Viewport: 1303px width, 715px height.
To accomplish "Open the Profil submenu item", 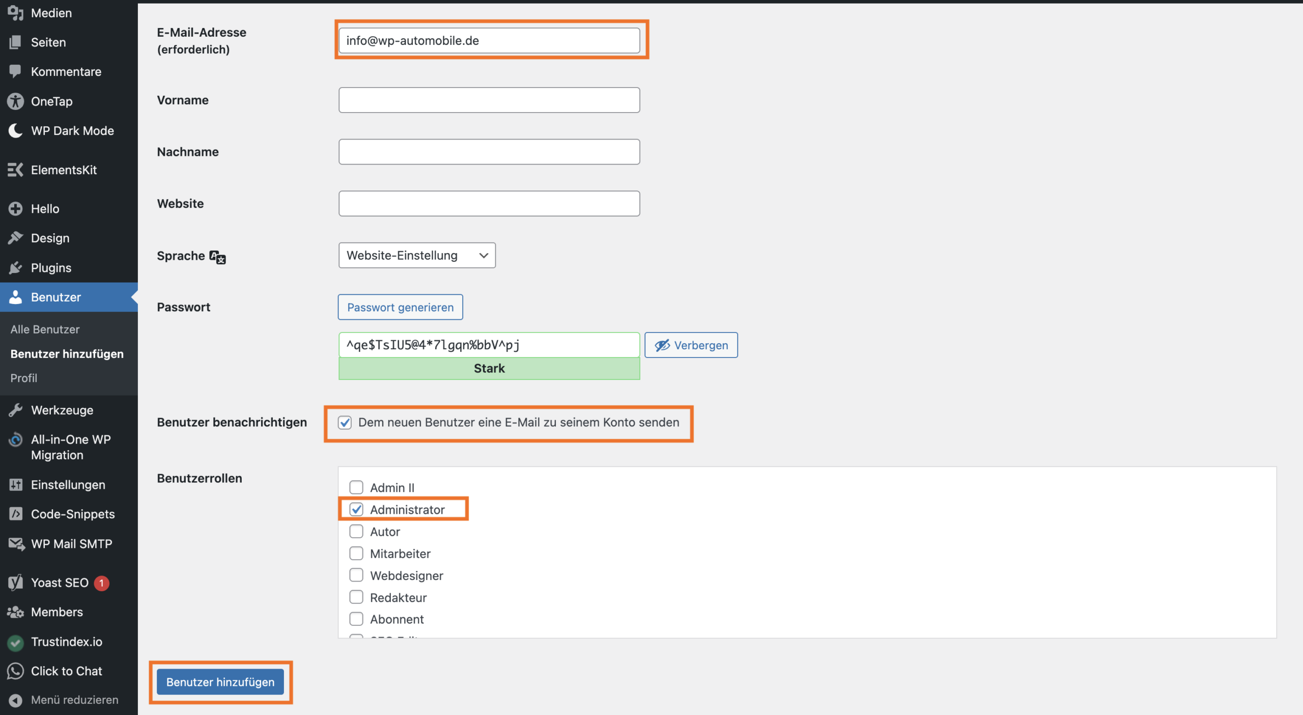I will click(x=23, y=378).
